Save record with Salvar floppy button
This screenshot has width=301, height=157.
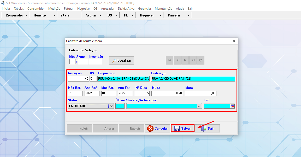click(182, 129)
